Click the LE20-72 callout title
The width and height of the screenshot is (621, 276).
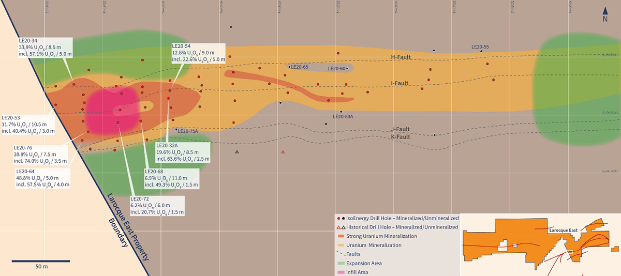pyautogui.click(x=141, y=200)
